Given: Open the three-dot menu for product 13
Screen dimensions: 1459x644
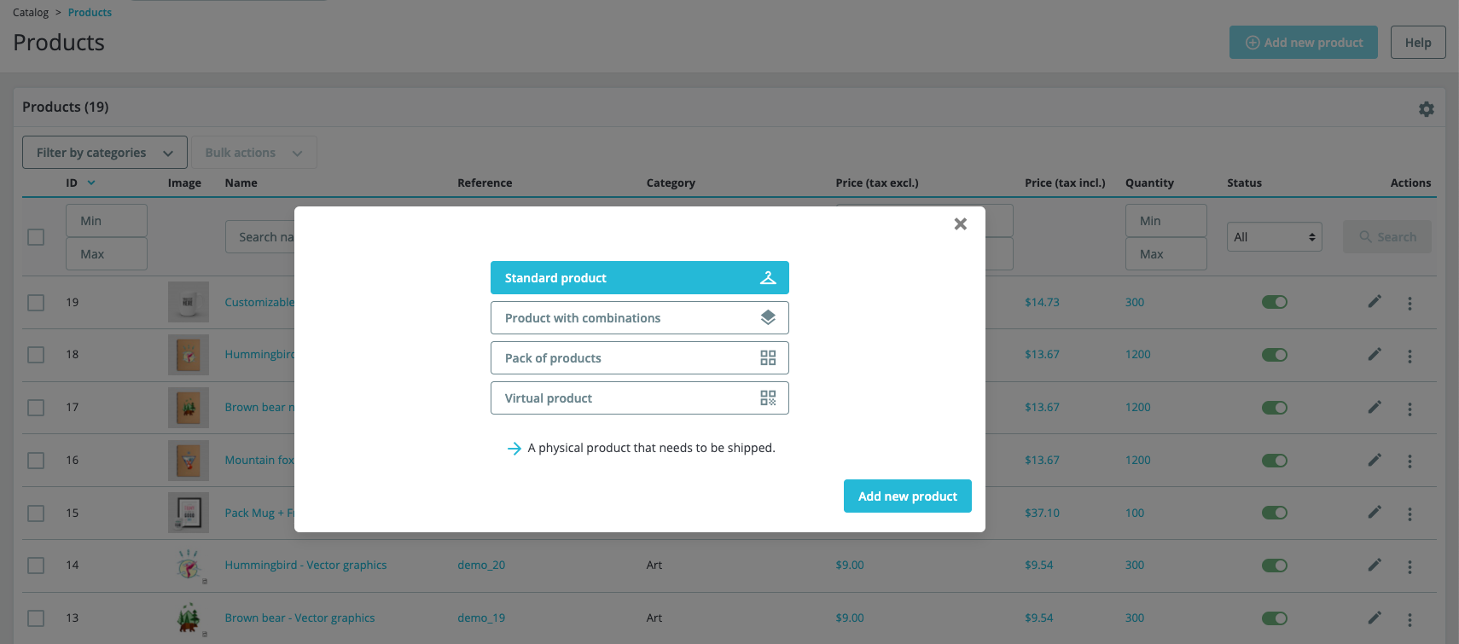Looking at the screenshot, I should tap(1410, 619).
